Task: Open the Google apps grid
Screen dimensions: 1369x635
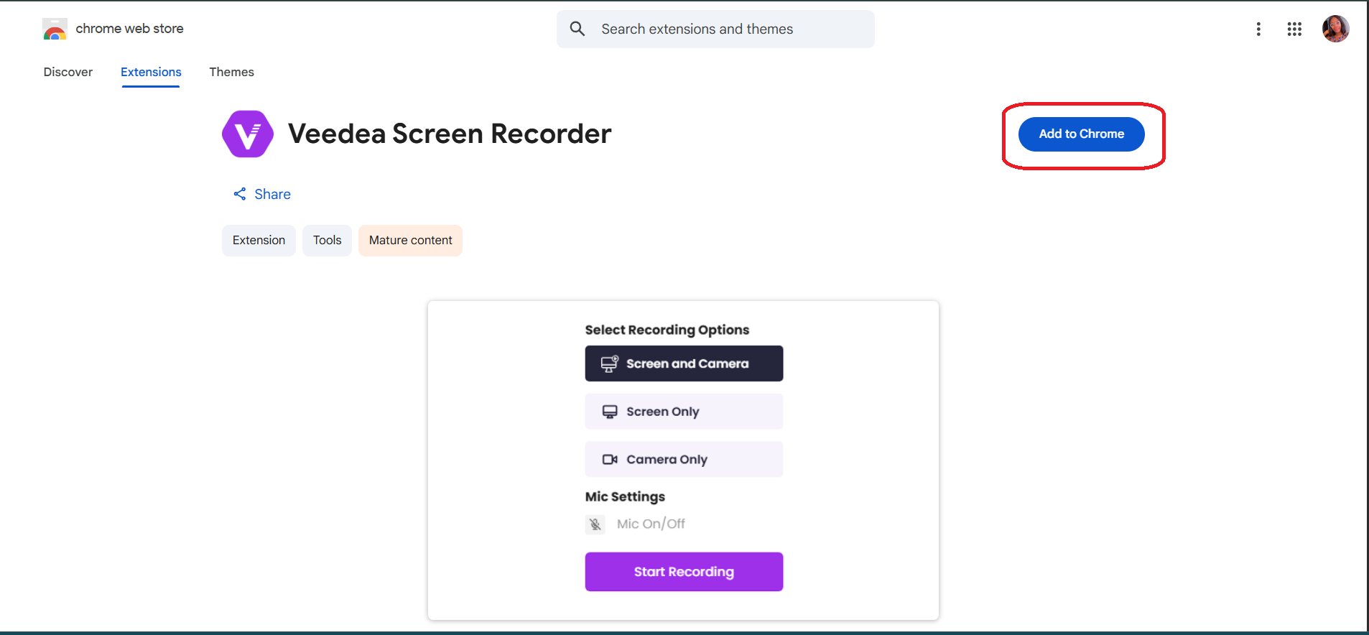Action: 1294,29
